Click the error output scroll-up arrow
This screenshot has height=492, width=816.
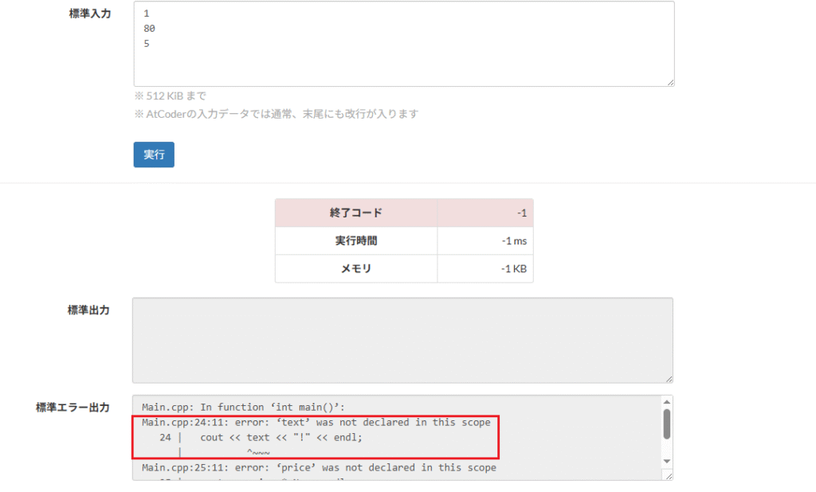pos(667,402)
